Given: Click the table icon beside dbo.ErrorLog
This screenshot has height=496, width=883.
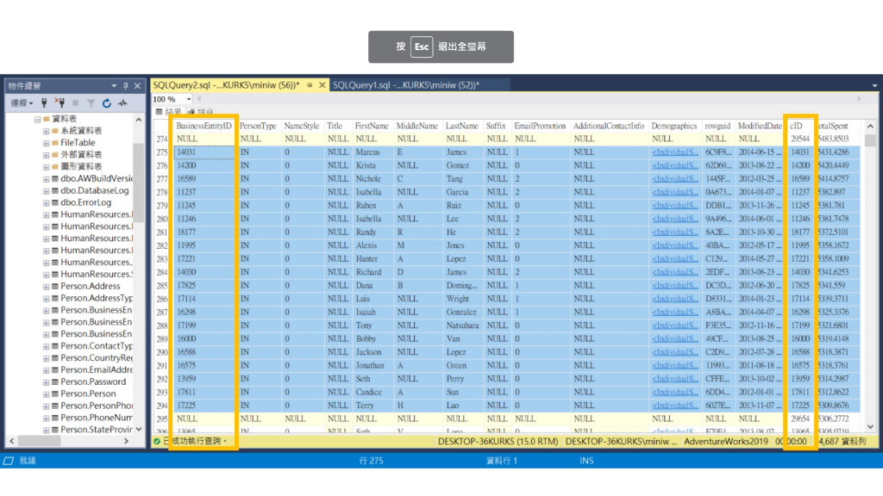Looking at the screenshot, I should pos(55,202).
